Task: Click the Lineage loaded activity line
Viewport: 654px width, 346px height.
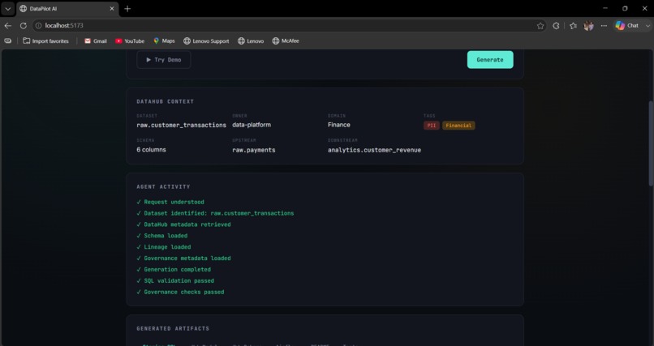Action: point(164,247)
